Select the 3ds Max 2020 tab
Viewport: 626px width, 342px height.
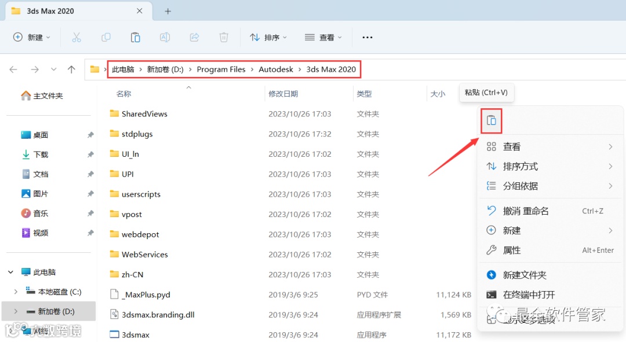point(79,11)
